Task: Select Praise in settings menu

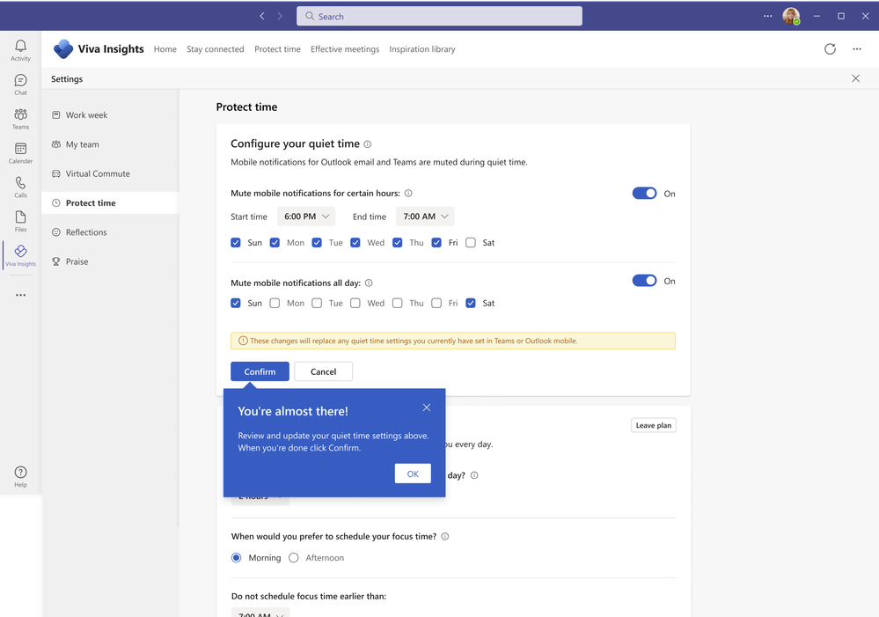Action: click(110, 261)
